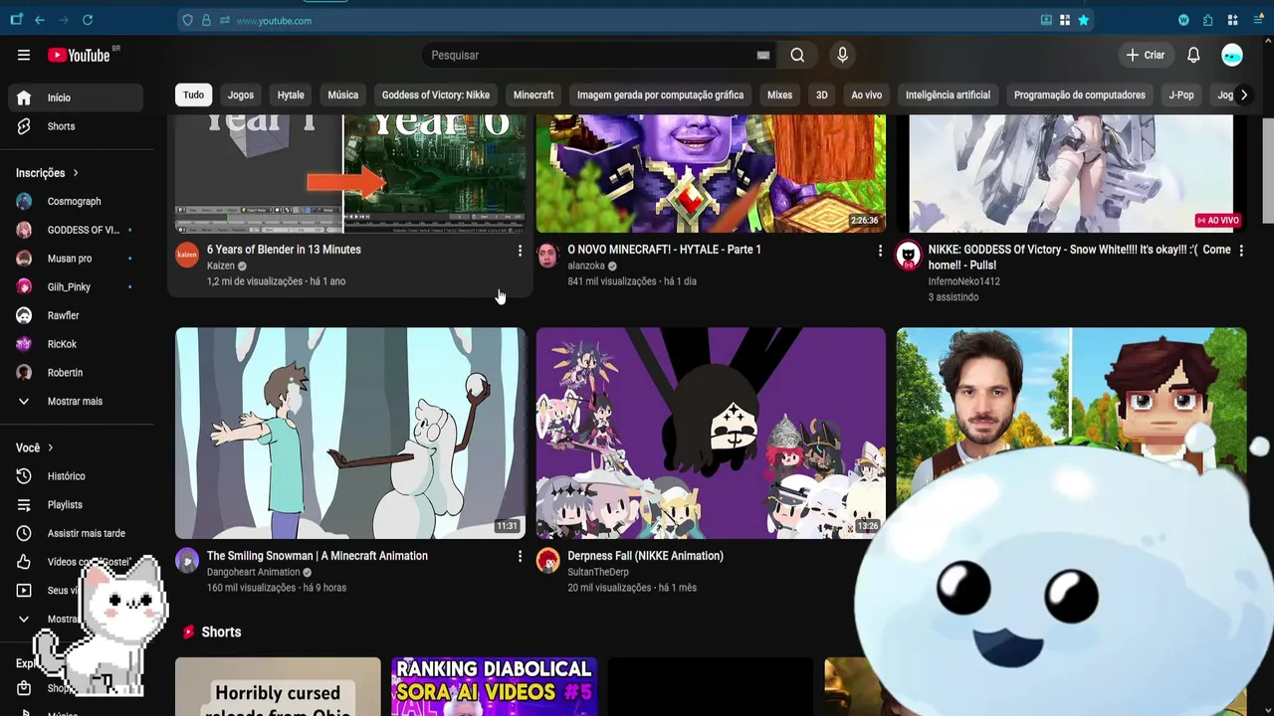Select the Tudo filter chip

[x=193, y=94]
